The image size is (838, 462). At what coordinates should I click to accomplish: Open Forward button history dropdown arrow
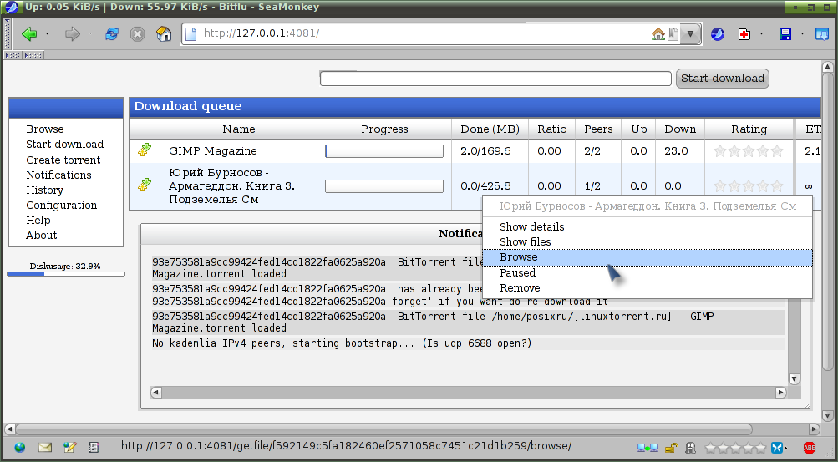pos(89,34)
